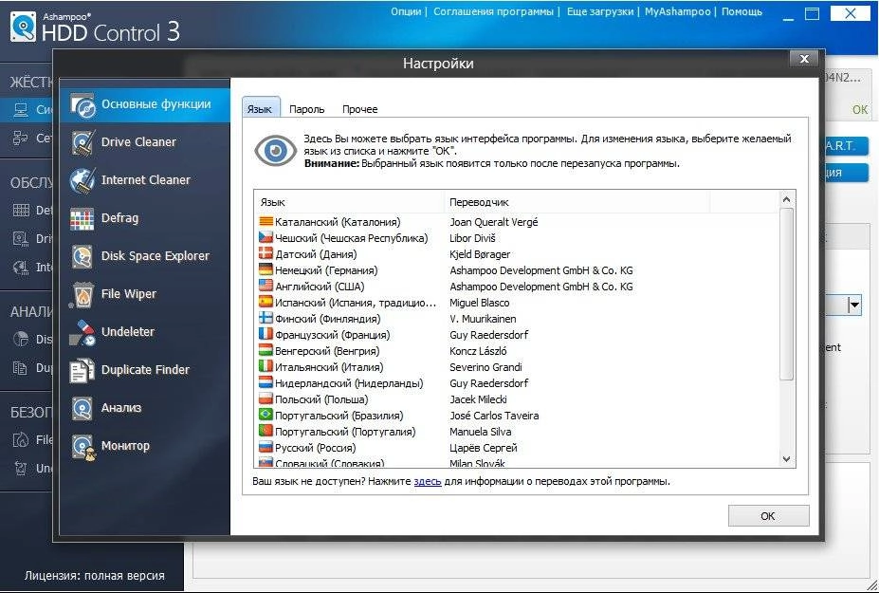Click the USA flag icon for Английский
The image size is (879, 593).
266,287
